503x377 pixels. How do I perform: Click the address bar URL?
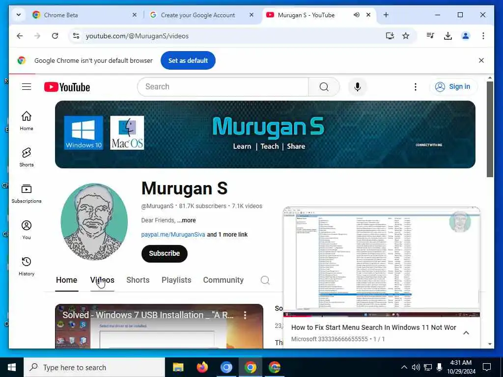137,36
